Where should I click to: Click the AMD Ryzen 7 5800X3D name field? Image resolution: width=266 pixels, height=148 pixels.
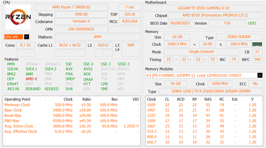71,7
